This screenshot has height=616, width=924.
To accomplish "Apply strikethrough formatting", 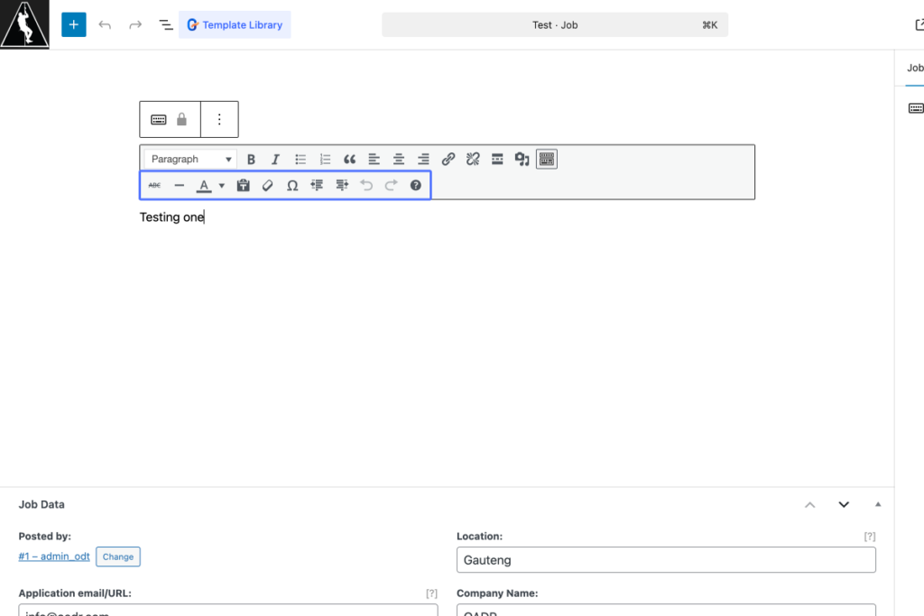I will pos(154,186).
